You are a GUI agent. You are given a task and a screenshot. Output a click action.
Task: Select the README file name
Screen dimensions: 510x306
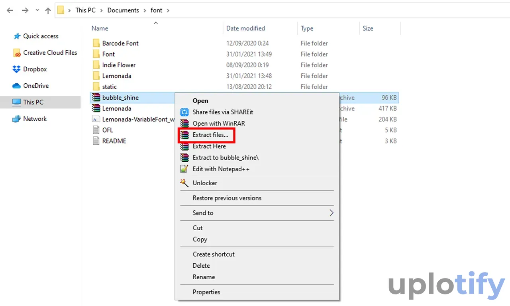[x=114, y=141]
